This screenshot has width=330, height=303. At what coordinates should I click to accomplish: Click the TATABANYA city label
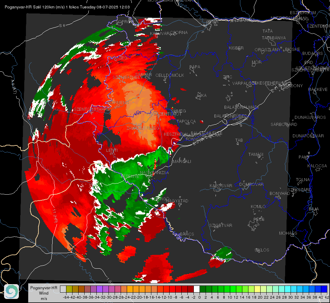point(274,38)
